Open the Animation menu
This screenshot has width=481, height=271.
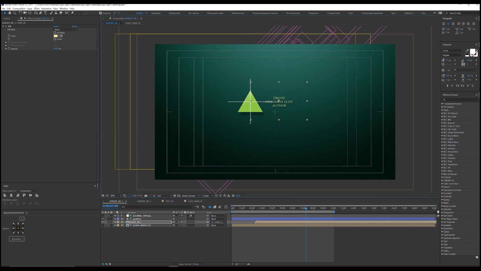pyautogui.click(x=46, y=9)
